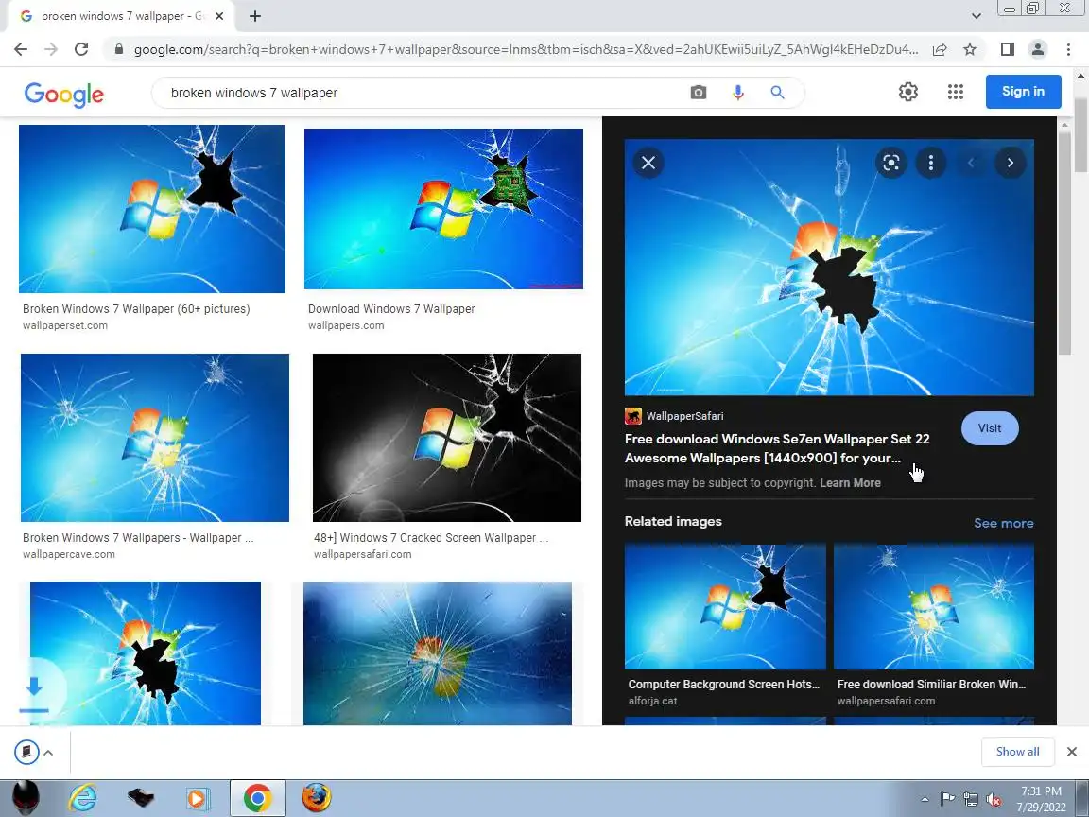
Task: Reload the page with refresh icon
Action: 81,49
